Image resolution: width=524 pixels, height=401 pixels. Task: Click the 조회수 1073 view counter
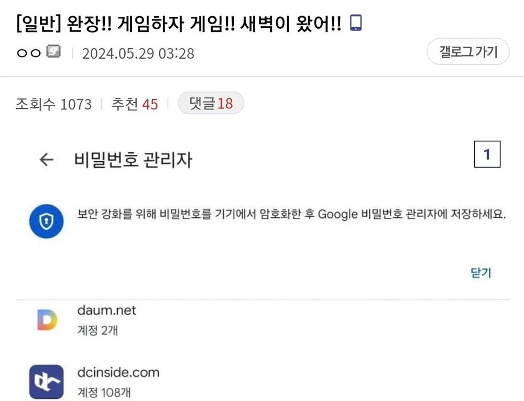tap(53, 104)
